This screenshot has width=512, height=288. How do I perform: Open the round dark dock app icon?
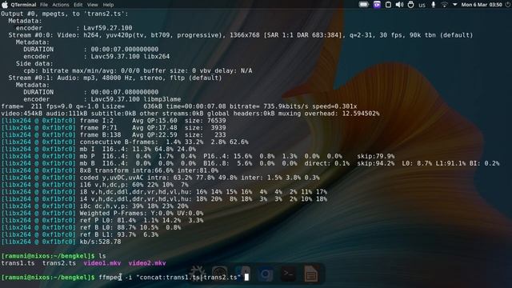(x=219, y=273)
